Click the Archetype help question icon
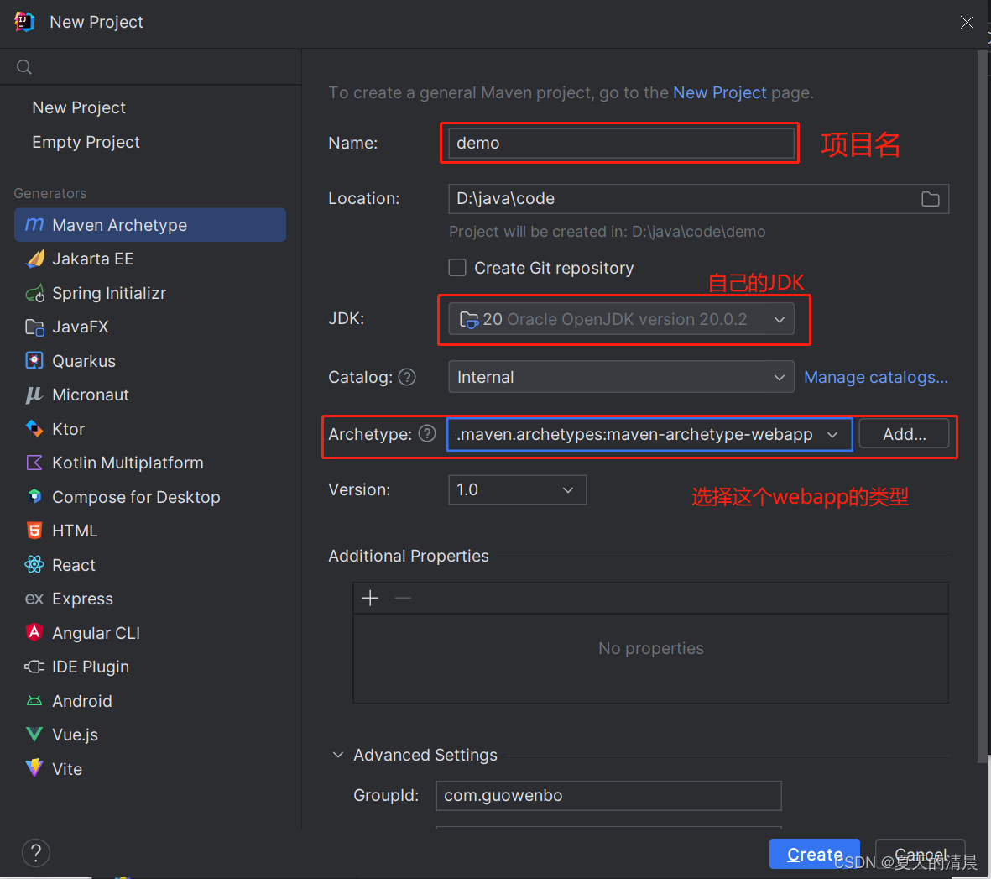This screenshot has width=991, height=879. click(427, 434)
